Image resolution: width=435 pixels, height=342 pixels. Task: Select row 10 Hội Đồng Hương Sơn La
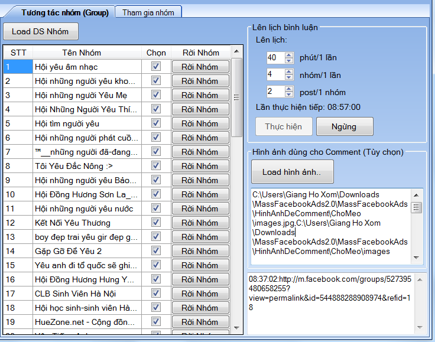pos(86,194)
